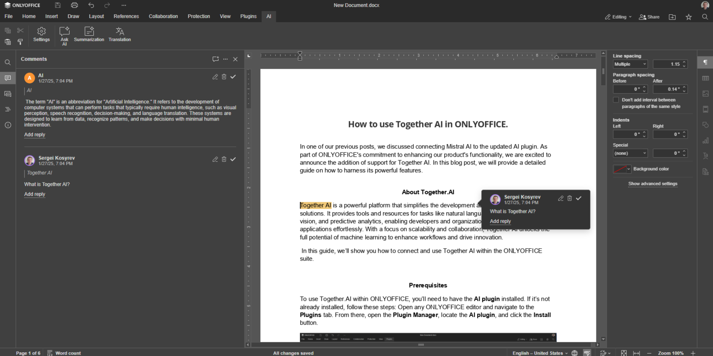The height and width of the screenshot is (356, 713).
Task: Expand the Background color dropdown arrow
Action: pyautogui.click(x=629, y=169)
